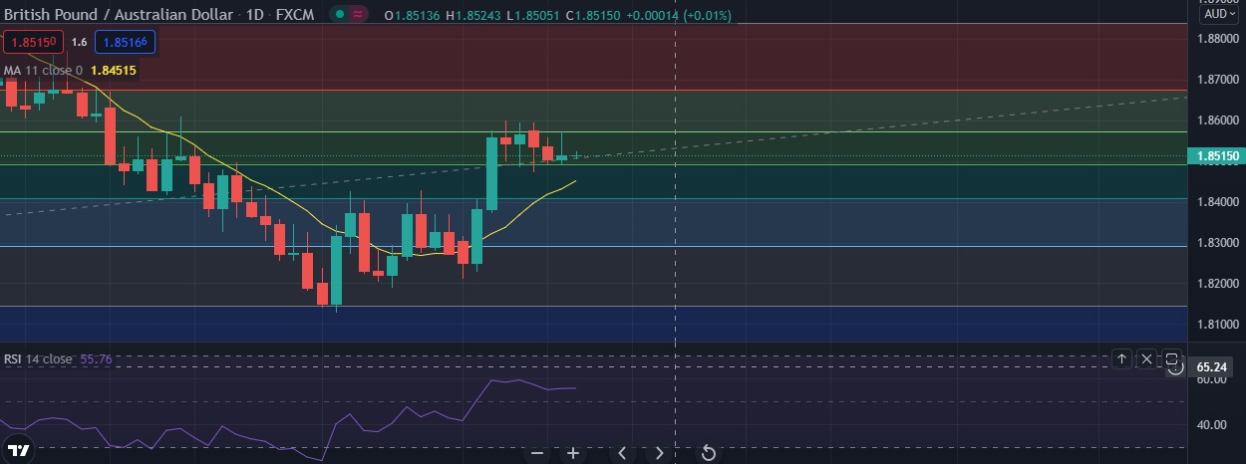This screenshot has height=464, width=1246.
Task: Click the open price O1.85136 readout
Action: 413,15
